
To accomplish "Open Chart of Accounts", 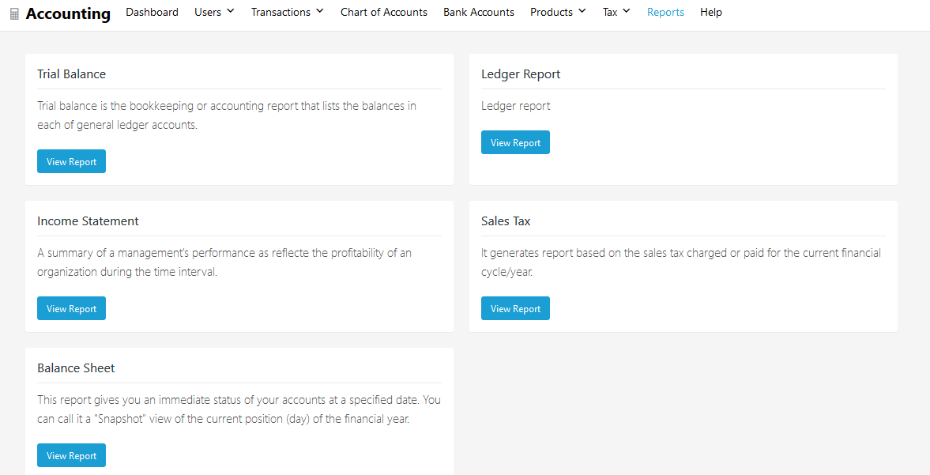I will click(x=383, y=12).
